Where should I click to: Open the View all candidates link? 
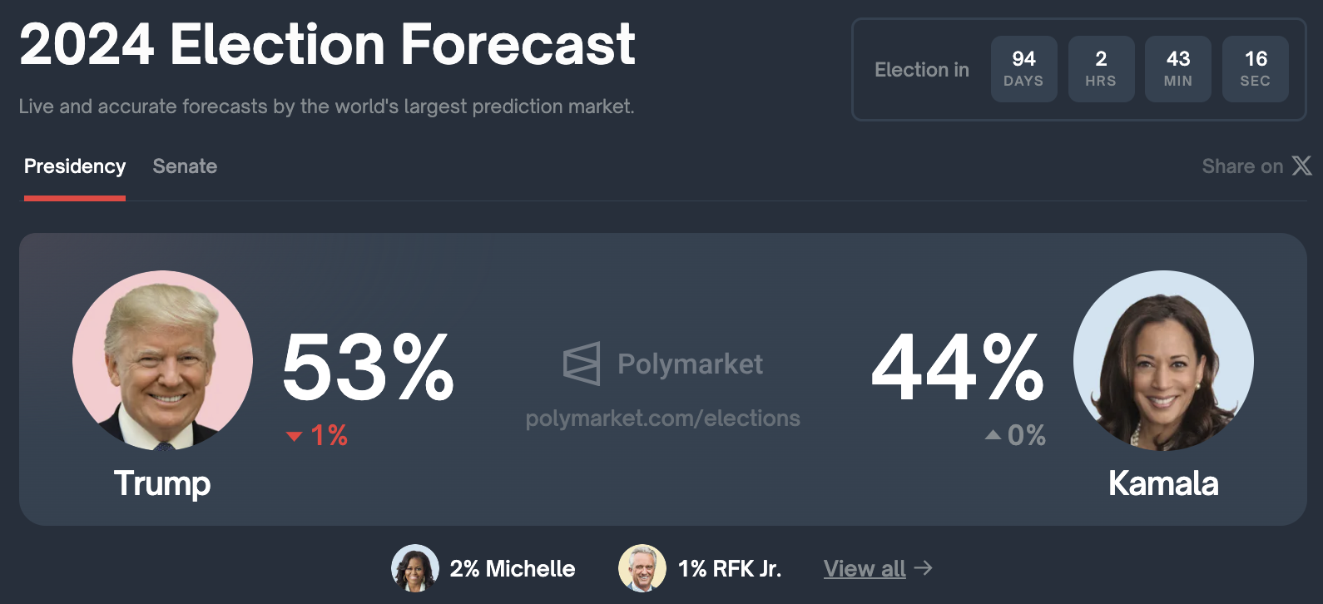[865, 568]
